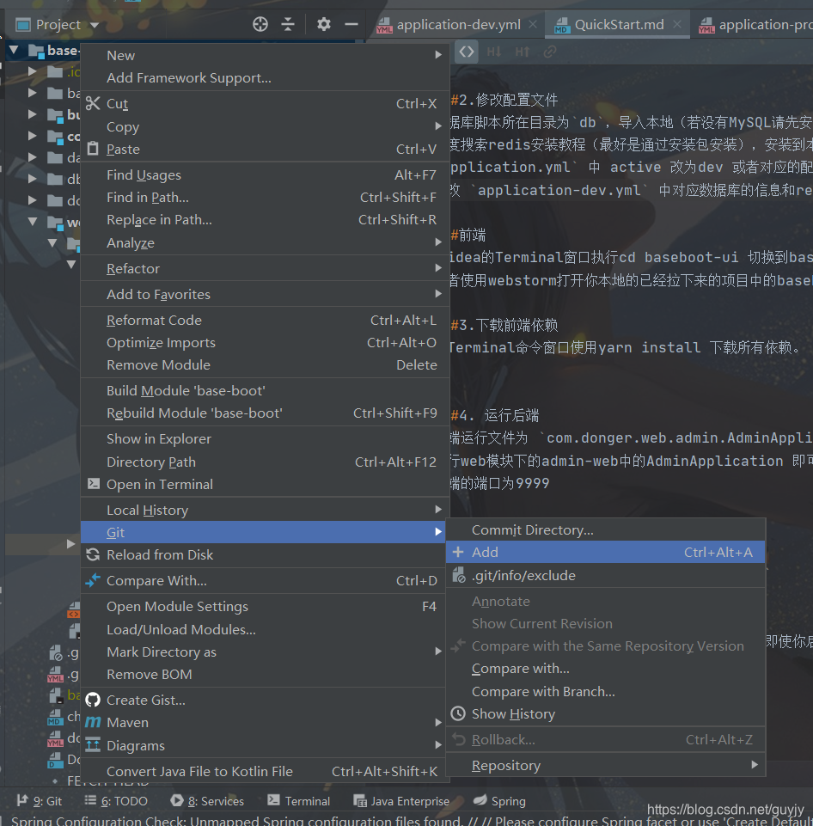Switch to application-dev.yml tab
The width and height of the screenshot is (813, 826).
point(458,25)
